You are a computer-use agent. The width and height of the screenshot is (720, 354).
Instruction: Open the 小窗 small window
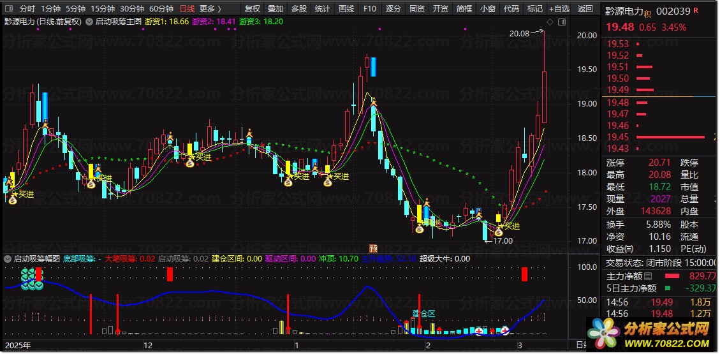(x=488, y=9)
